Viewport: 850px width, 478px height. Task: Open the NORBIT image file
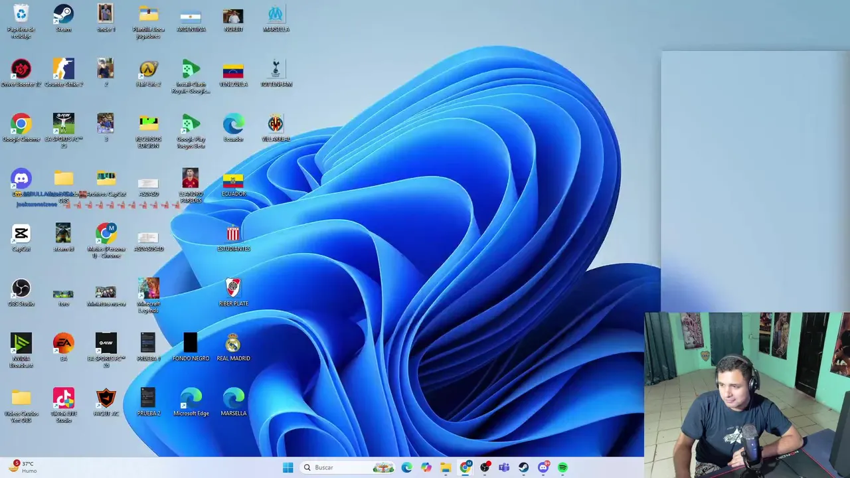point(233,18)
